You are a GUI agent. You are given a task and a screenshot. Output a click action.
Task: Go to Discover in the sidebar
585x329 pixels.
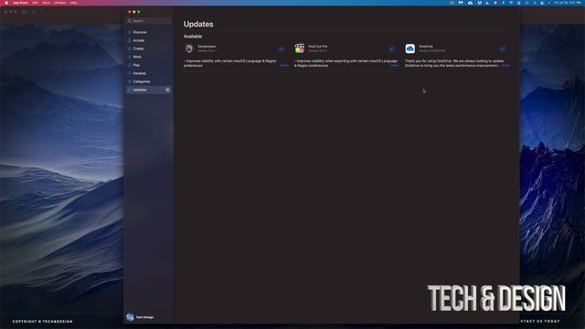point(148,32)
